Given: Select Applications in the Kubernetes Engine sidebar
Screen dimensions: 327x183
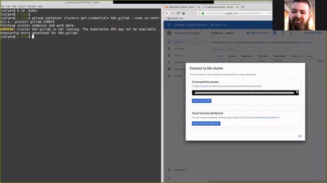Looking at the screenshot, I should tap(180, 62).
